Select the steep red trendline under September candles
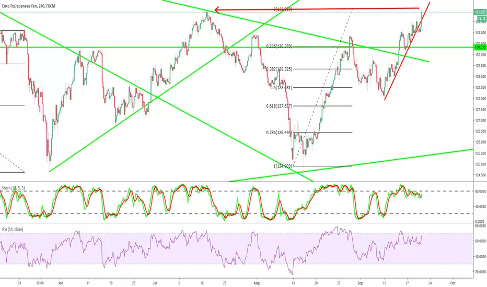 click(x=407, y=51)
